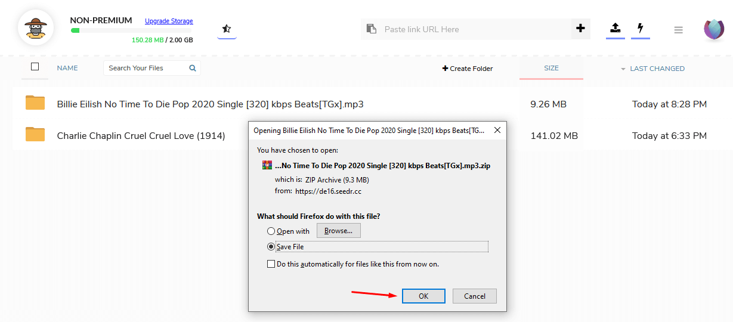Sort files by the NAME column
Image resolution: width=733 pixels, height=322 pixels.
coord(67,68)
